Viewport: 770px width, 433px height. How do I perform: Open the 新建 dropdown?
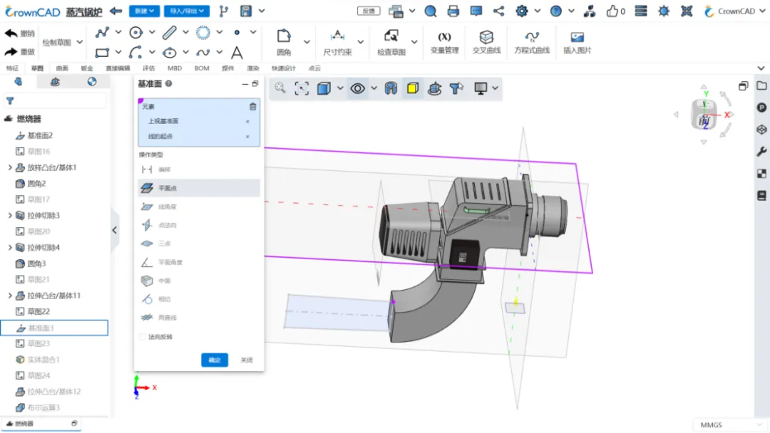point(144,11)
